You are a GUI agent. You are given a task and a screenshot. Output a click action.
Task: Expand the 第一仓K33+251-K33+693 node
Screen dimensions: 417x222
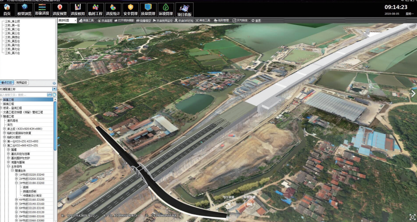click(5, 141)
